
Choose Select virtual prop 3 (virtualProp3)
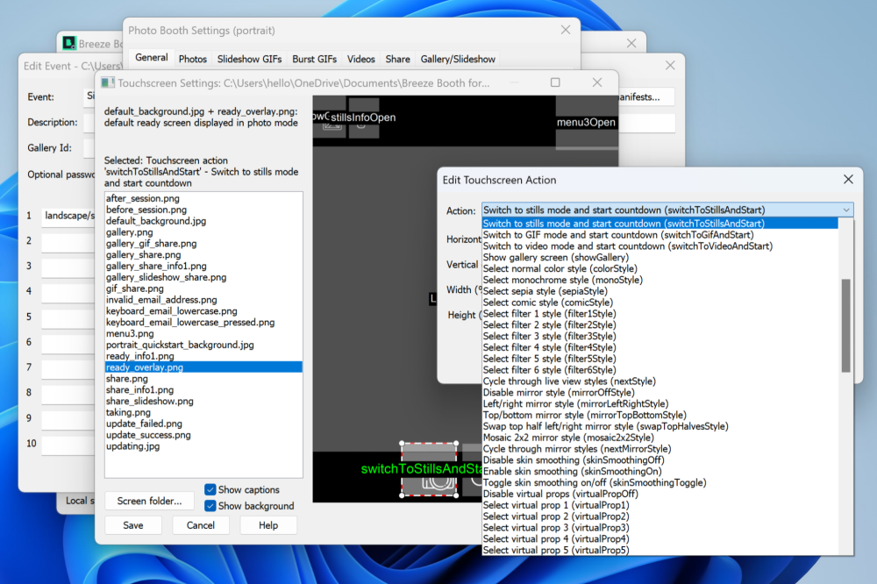coord(660,528)
